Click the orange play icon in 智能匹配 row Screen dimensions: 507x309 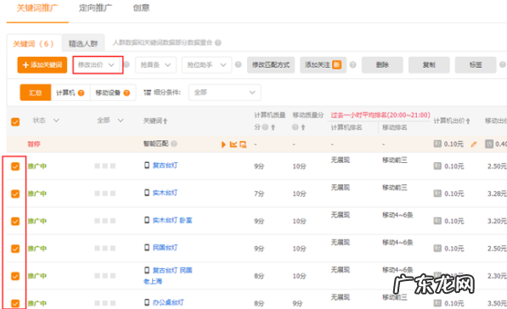223,144
